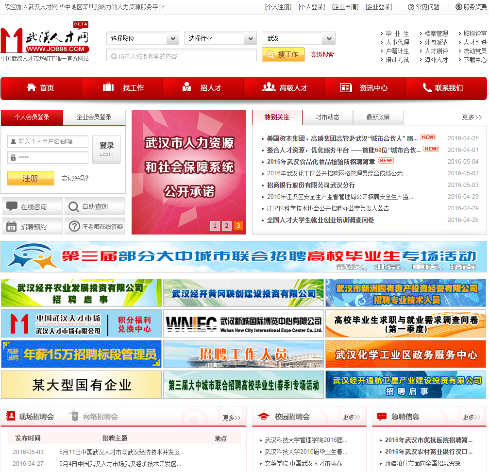
Task: Open 2016年武汉农村商业银行汉口 urgent listing
Action: point(428,452)
